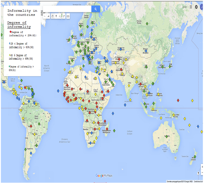This screenshot has width=204, height=183.
Task: Click the yellow marker on India
Action: (129, 86)
